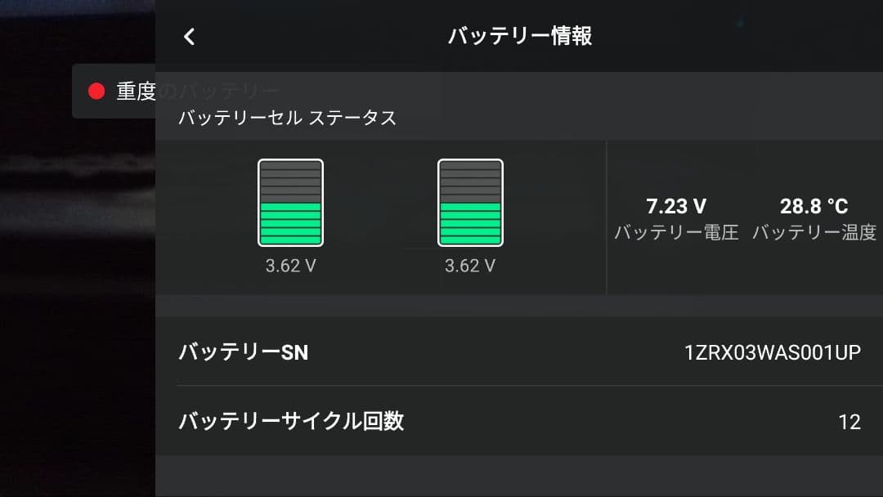The height and width of the screenshot is (497, 883).
Task: Tap the バッテリーセル ステータス header
Action: 286,118
